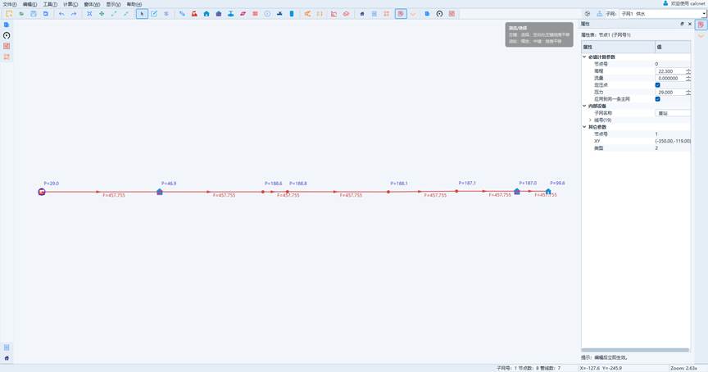The width and height of the screenshot is (708, 372).
Task: Open the 计算 menu
Action: coord(70,4)
